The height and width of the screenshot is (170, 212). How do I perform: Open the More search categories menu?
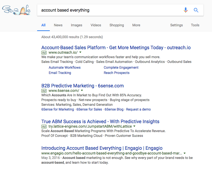(x=136, y=25)
